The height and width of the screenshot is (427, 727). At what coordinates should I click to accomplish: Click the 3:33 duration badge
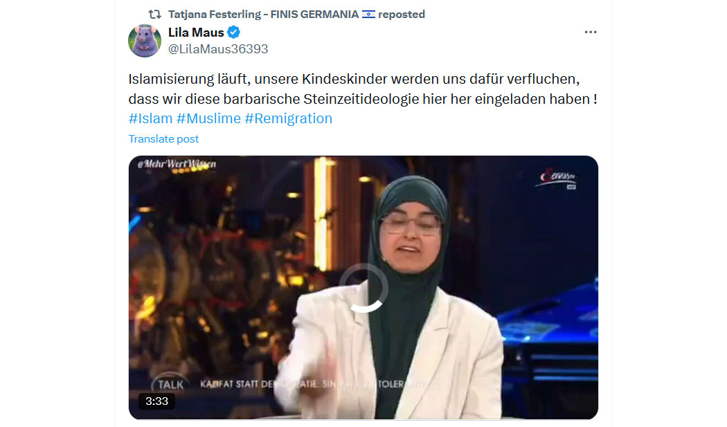(156, 401)
